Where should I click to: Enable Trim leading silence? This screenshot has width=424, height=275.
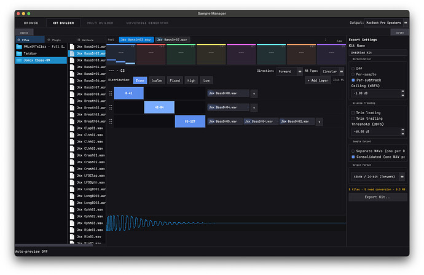353,113
